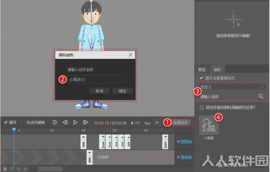This screenshot has width=270, height=172.
Task: Click the current time 00:00.19 readout
Action: coord(102,123)
